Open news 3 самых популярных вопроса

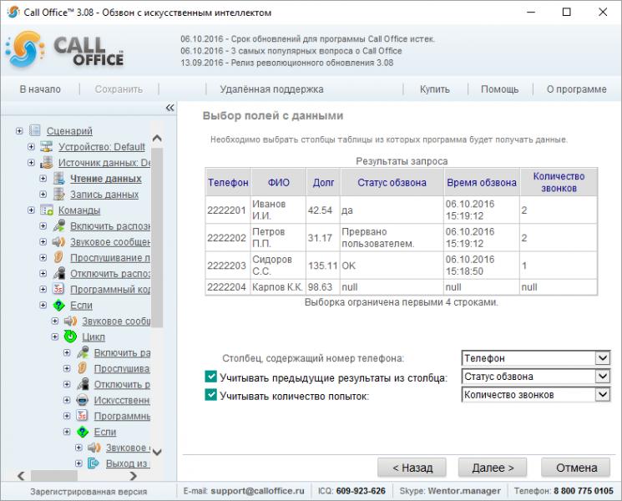(291, 51)
